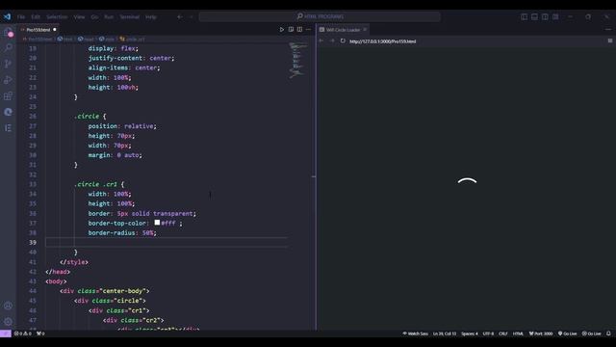Open the remote window indicator in status bar

pos(6,334)
